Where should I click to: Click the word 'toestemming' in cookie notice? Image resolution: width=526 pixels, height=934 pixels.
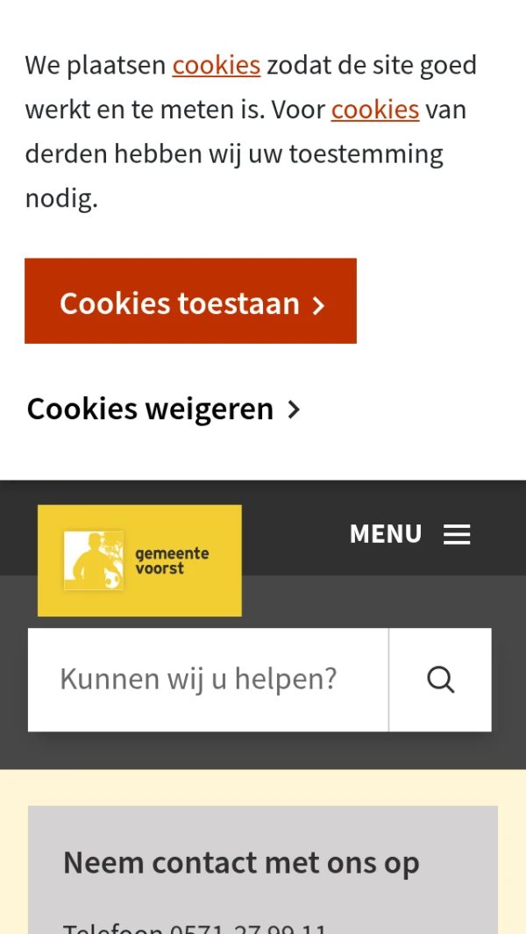click(x=366, y=155)
